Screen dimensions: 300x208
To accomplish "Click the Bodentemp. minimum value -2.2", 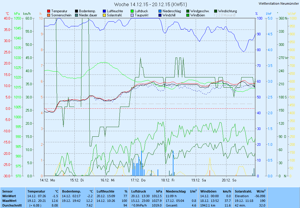I will pyautogui.click(x=90, y=196).
